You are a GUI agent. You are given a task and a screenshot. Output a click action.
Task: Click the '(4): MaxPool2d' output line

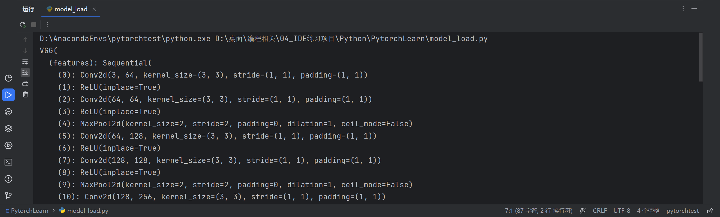(235, 124)
